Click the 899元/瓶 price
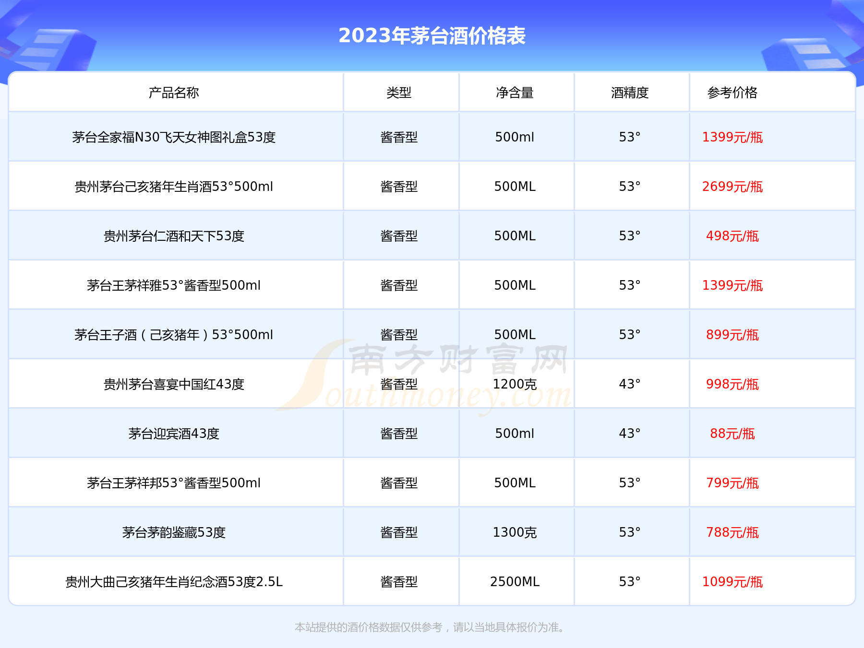Viewport: 864px width, 648px height. [732, 335]
